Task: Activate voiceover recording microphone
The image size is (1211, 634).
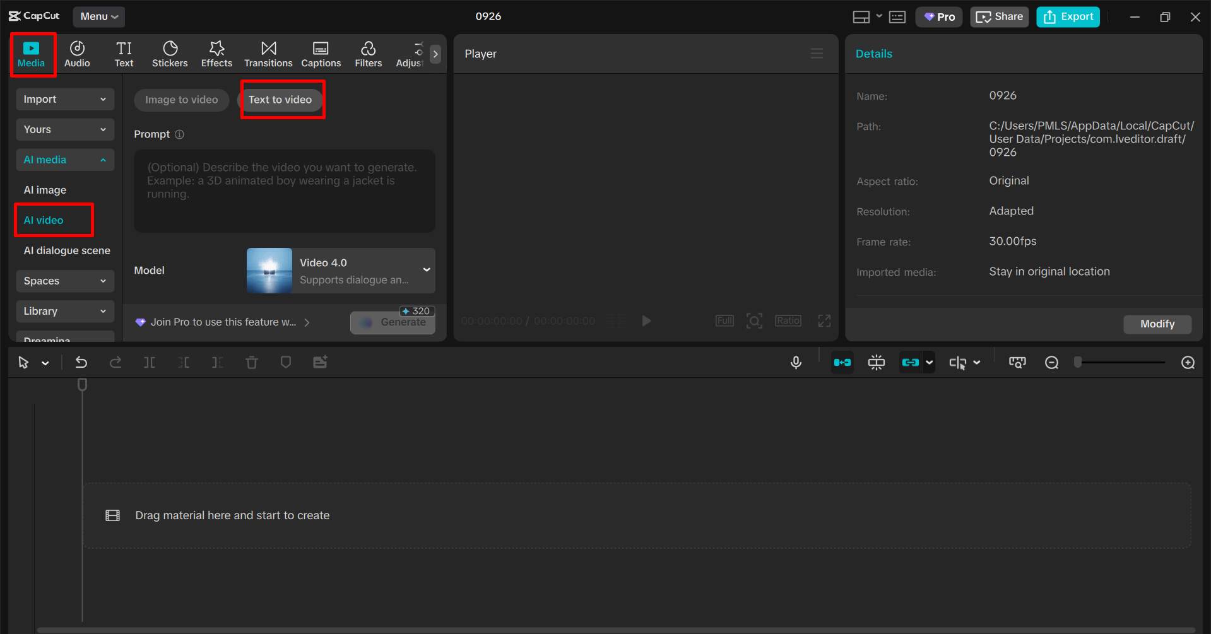Action: point(795,362)
